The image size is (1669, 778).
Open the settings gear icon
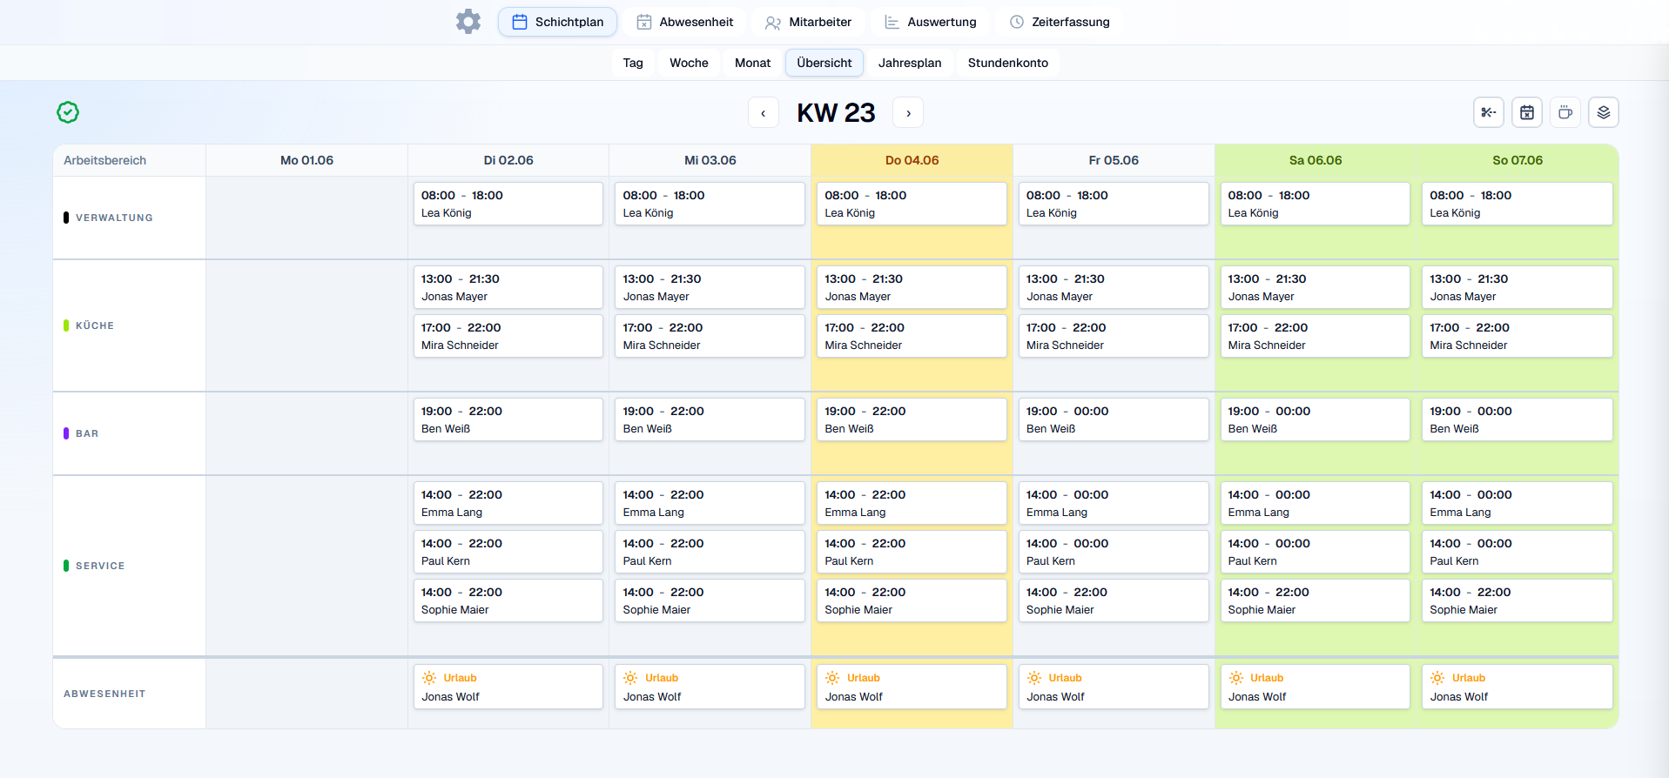[x=468, y=22]
